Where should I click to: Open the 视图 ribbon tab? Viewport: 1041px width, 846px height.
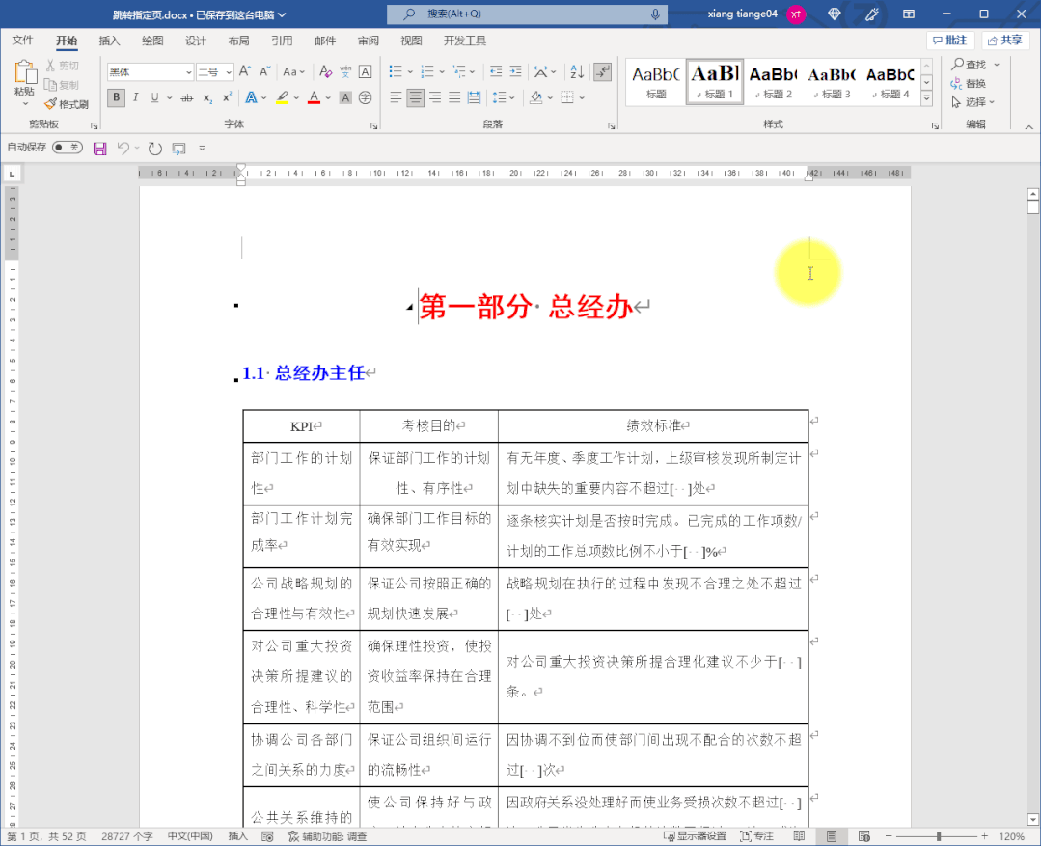coord(410,41)
